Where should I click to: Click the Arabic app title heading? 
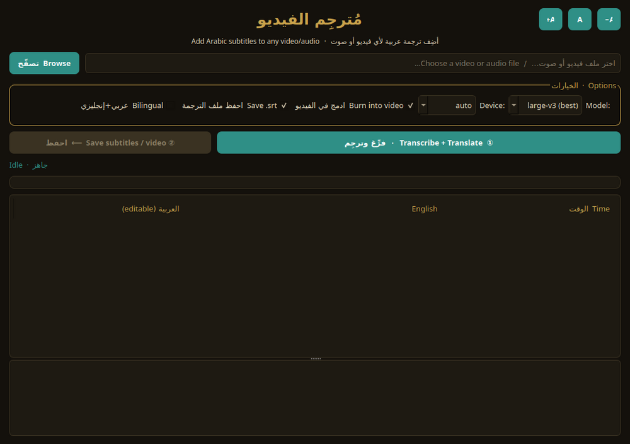[x=309, y=20]
